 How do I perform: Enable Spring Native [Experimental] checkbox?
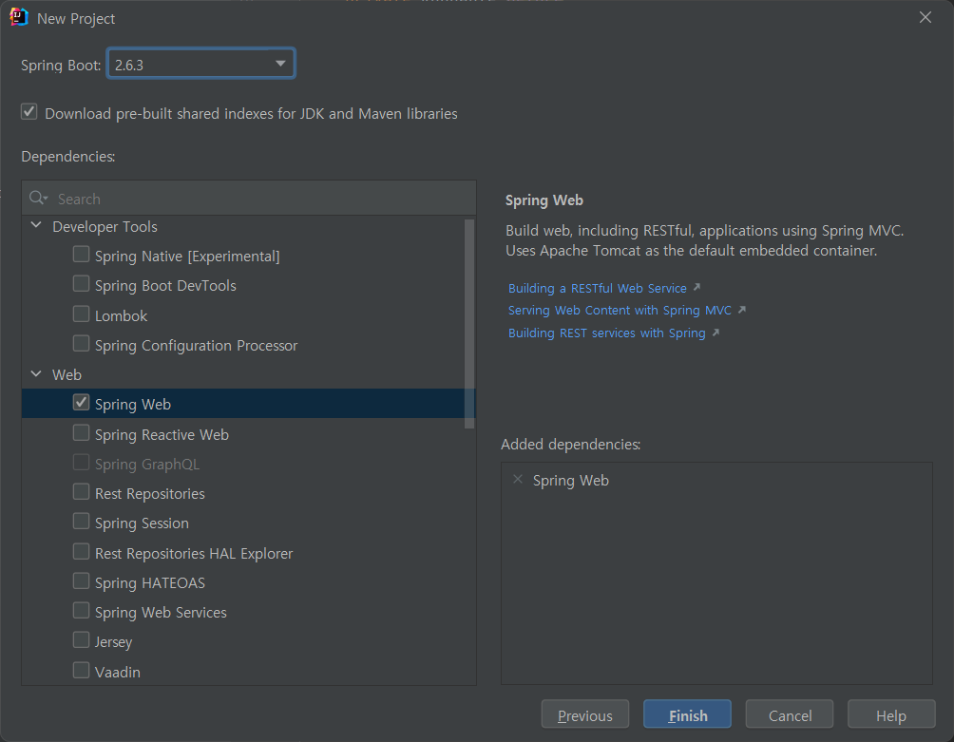81,254
